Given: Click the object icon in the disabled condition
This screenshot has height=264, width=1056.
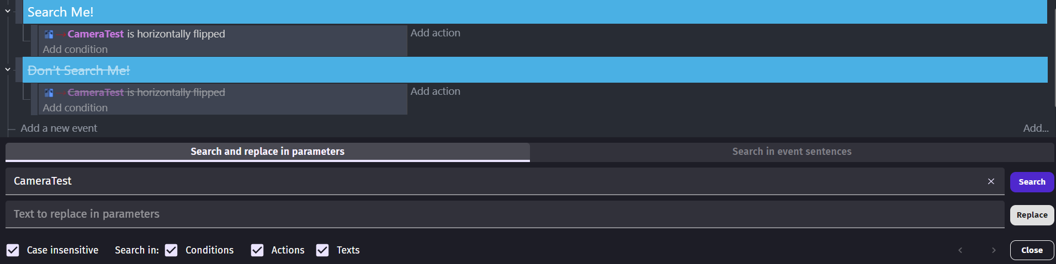Looking at the screenshot, I should click(49, 93).
